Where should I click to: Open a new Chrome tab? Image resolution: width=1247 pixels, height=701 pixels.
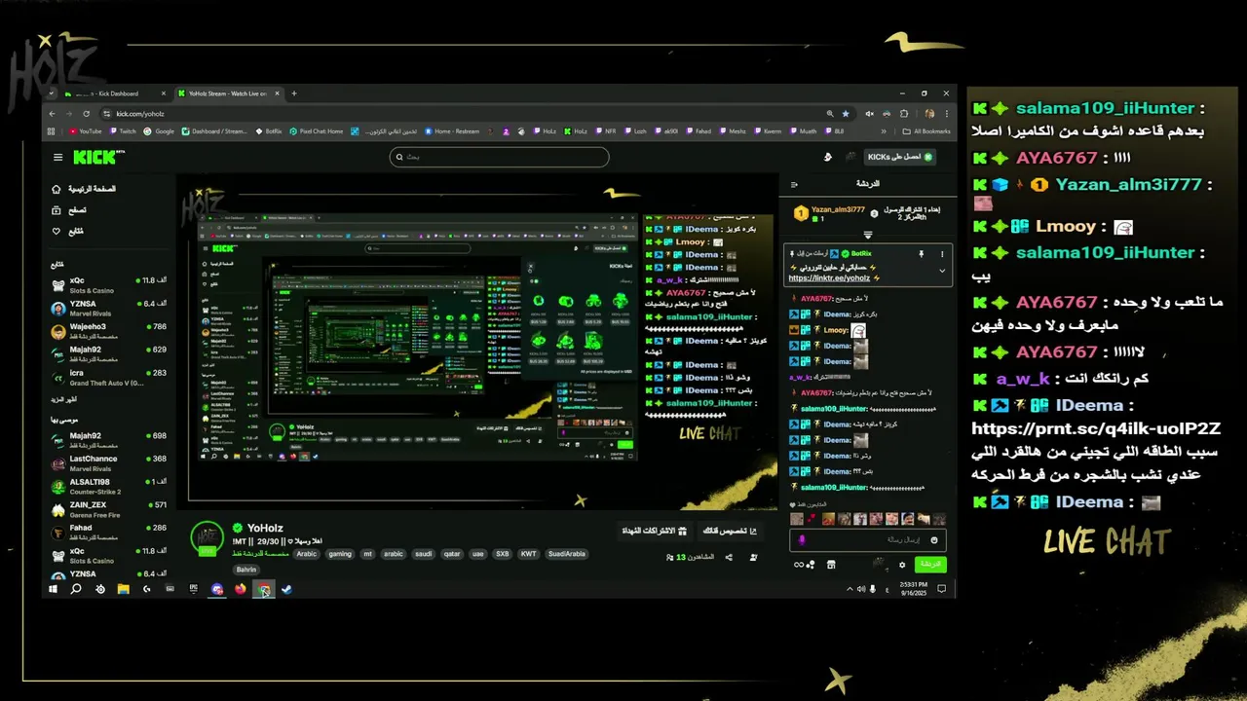(x=294, y=93)
